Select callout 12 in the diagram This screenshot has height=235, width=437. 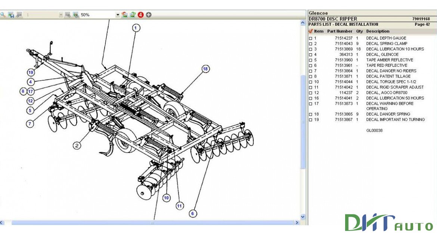(x=31, y=101)
